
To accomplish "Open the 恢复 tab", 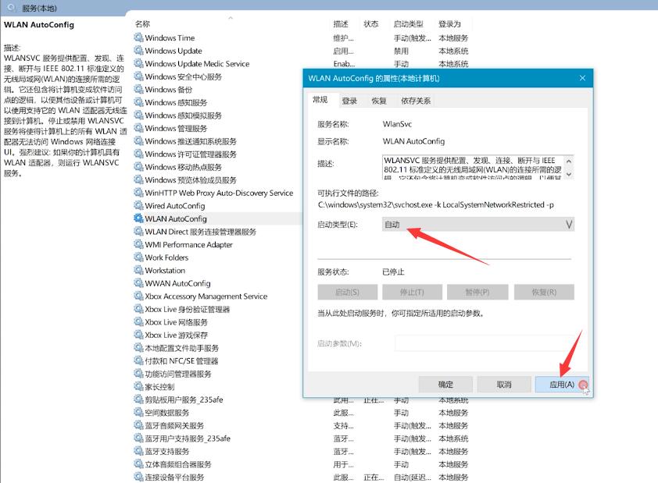I will [379, 101].
